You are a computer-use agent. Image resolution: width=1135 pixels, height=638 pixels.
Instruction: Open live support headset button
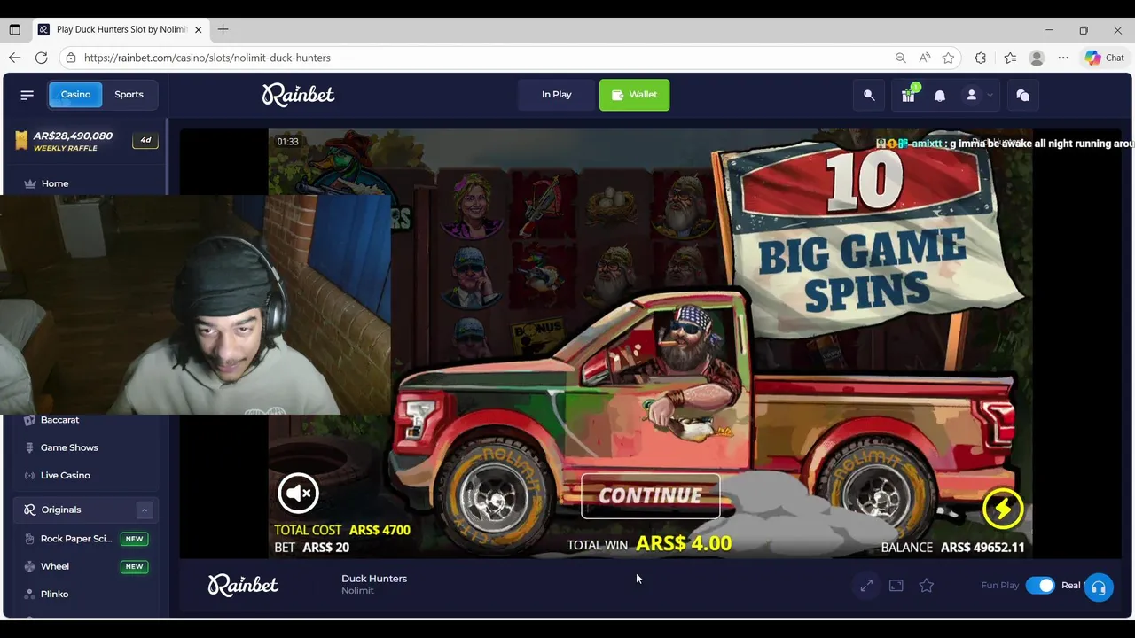tap(1099, 587)
